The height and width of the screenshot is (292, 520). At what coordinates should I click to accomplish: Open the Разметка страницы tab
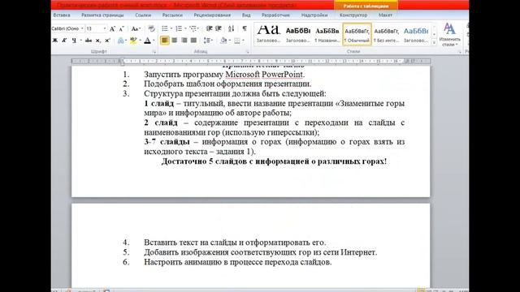(102, 15)
